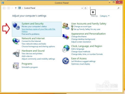Viewport: 125px width, 94px height.
Task: Open the User Accounts people icon
Action: coord(66,26)
